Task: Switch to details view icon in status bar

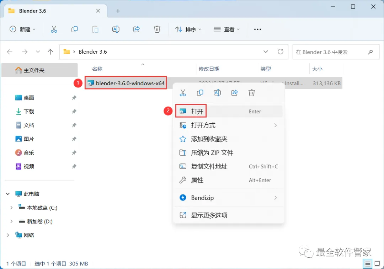Action: (x=367, y=264)
